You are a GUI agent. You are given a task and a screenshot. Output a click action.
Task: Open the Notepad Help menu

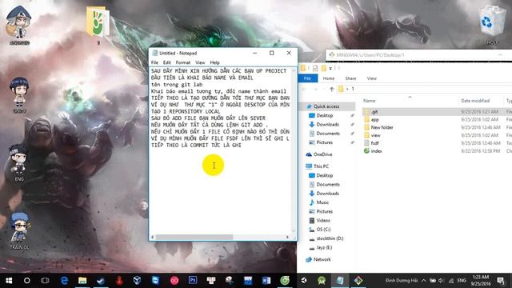coord(214,62)
